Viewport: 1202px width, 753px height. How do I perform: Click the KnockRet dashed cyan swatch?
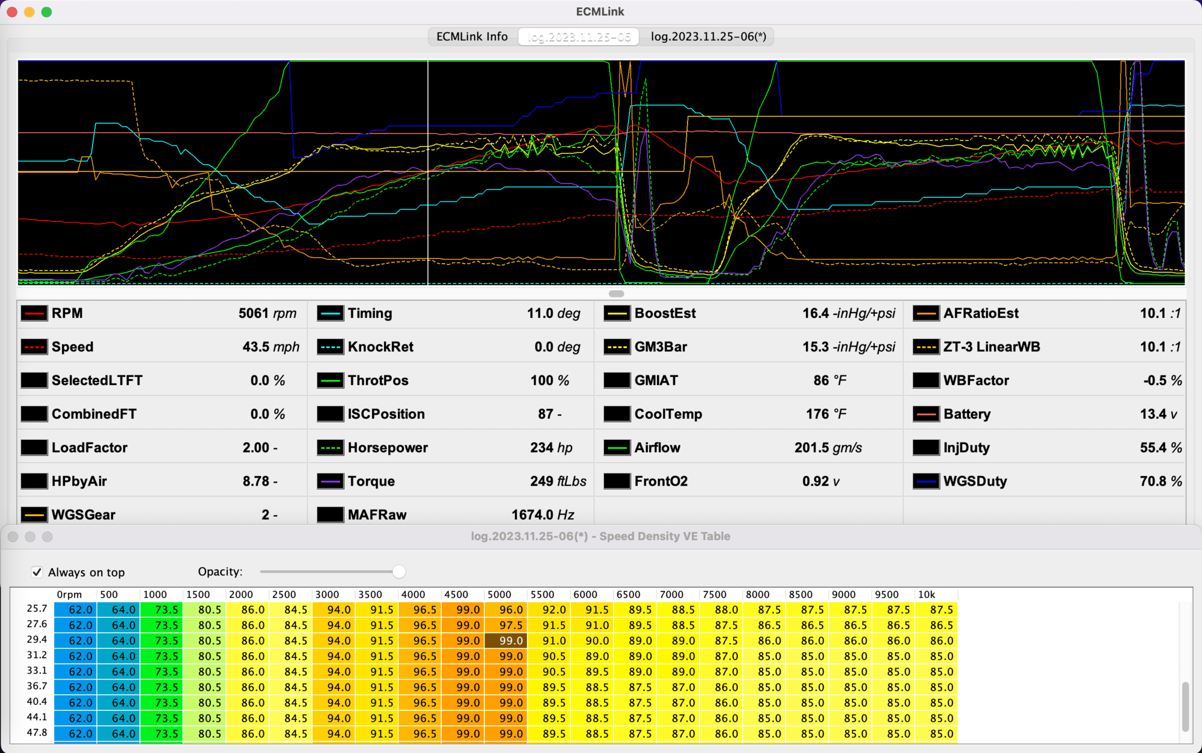point(330,347)
